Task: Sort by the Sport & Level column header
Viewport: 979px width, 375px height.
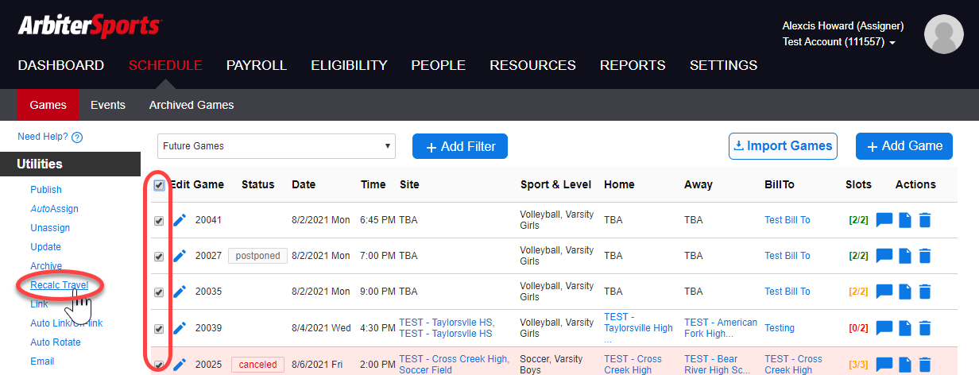Action: [x=555, y=184]
